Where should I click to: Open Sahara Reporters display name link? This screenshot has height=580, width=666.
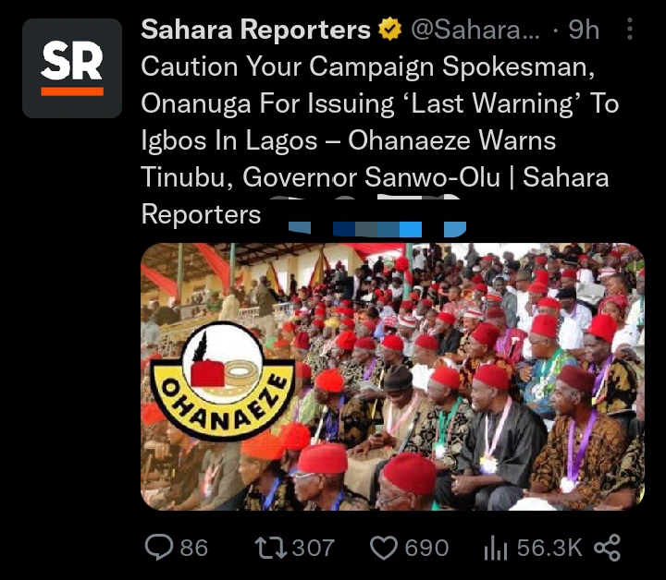pos(255,30)
